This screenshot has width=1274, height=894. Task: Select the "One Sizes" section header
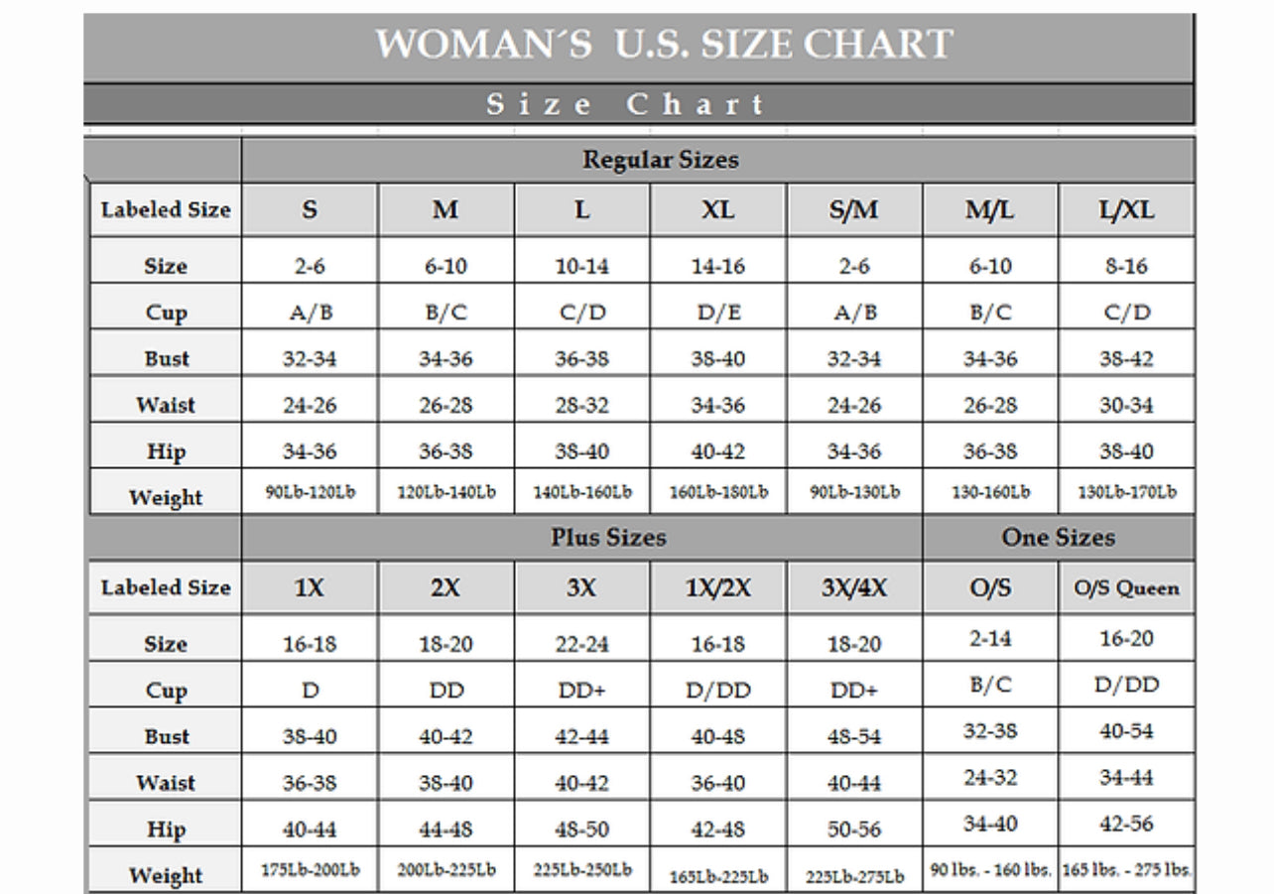point(1058,538)
